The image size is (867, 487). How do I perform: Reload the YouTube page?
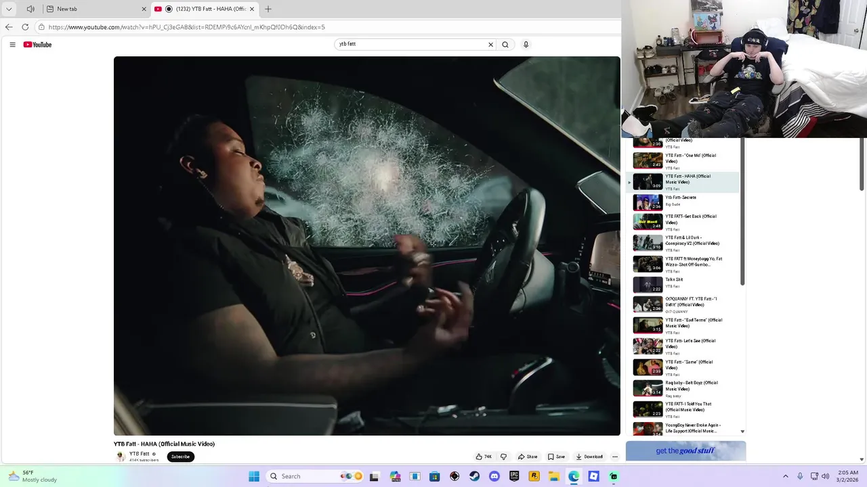pyautogui.click(x=25, y=27)
